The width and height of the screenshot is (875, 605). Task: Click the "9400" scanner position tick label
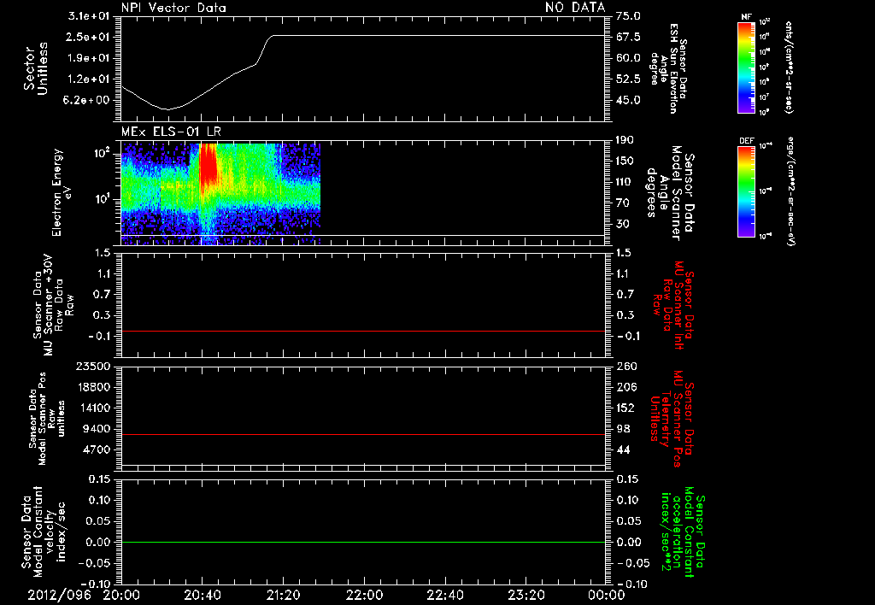coord(96,429)
